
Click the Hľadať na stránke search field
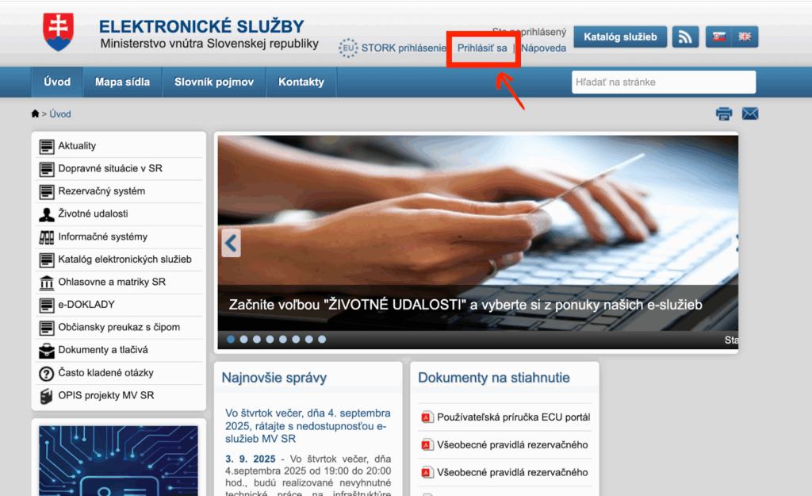664,82
